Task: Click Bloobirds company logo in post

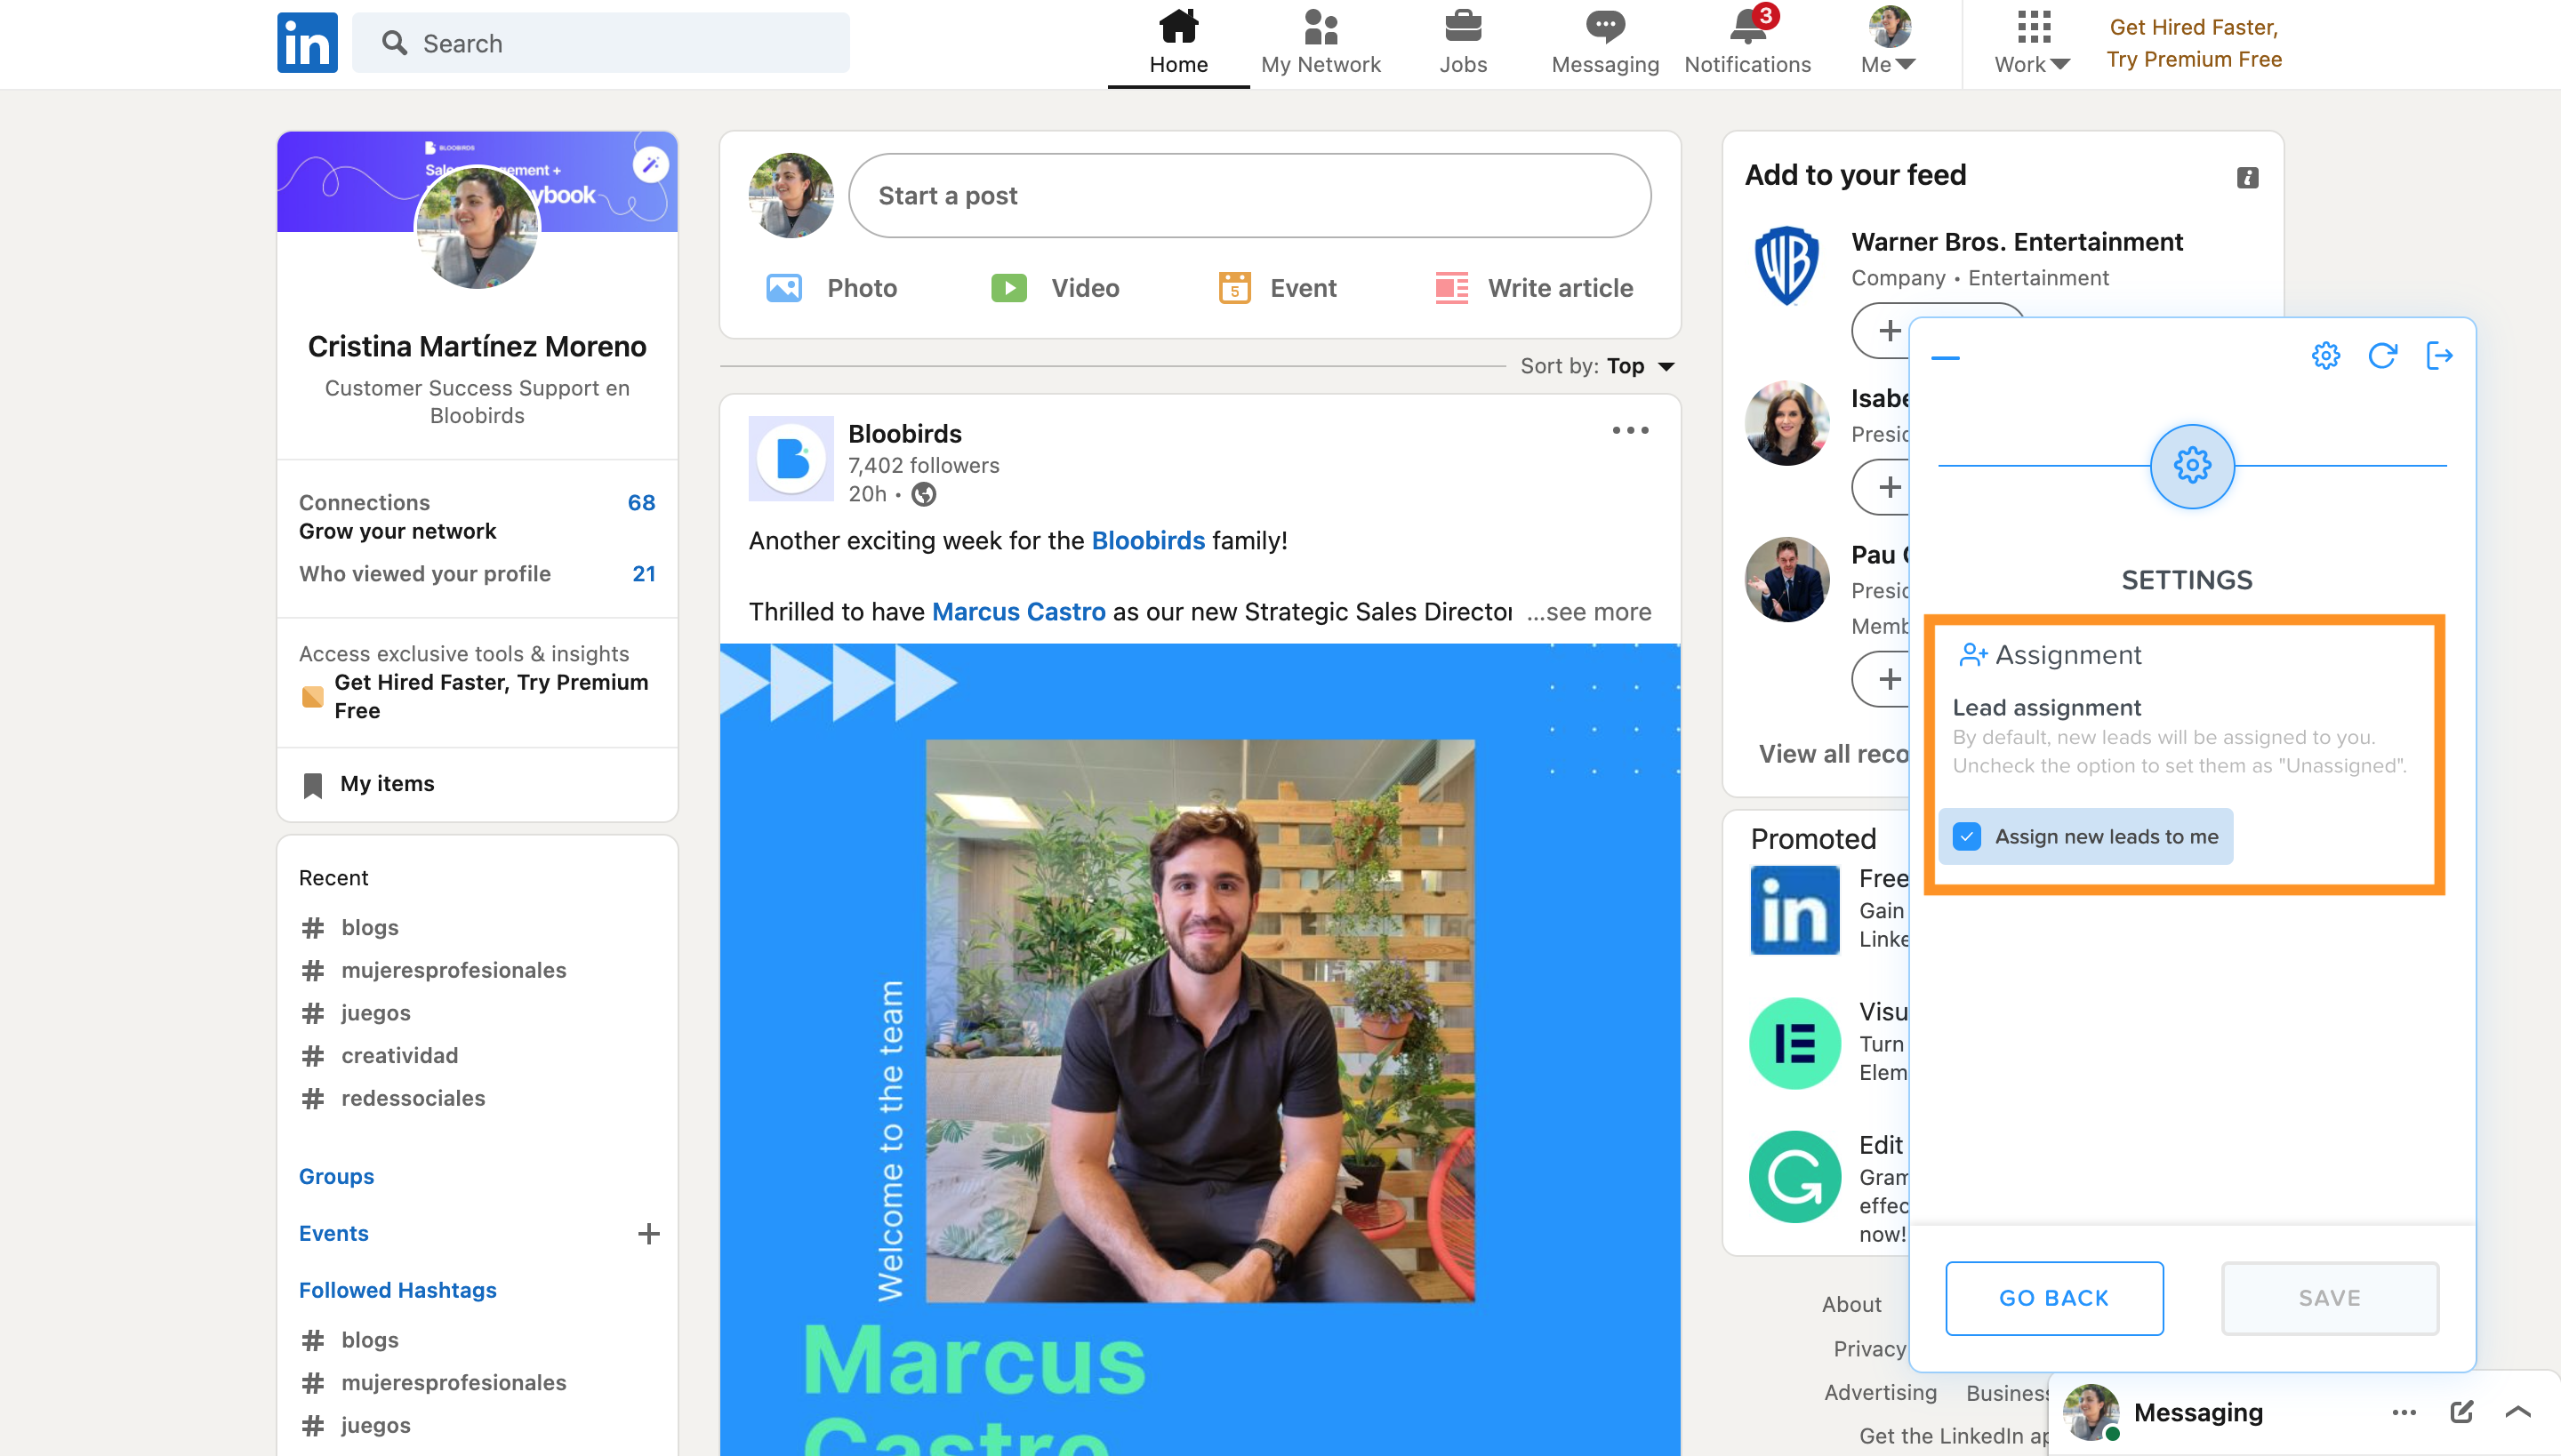Action: [791, 458]
